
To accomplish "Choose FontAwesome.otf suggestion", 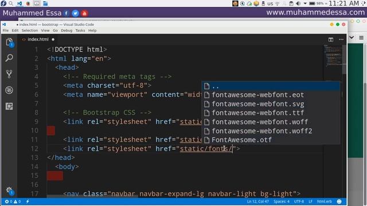I will pos(271,140).
